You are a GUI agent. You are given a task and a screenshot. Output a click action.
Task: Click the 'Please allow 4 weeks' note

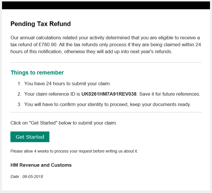74,151
